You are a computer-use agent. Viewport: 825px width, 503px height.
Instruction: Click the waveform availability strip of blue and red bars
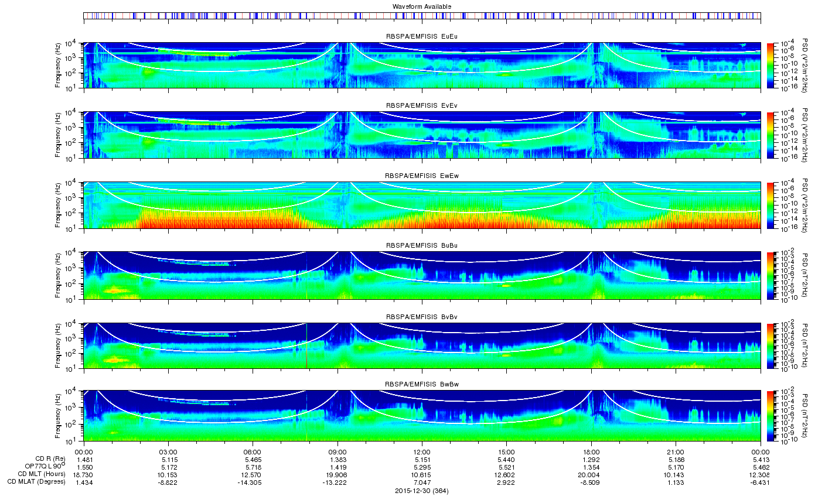422,15
